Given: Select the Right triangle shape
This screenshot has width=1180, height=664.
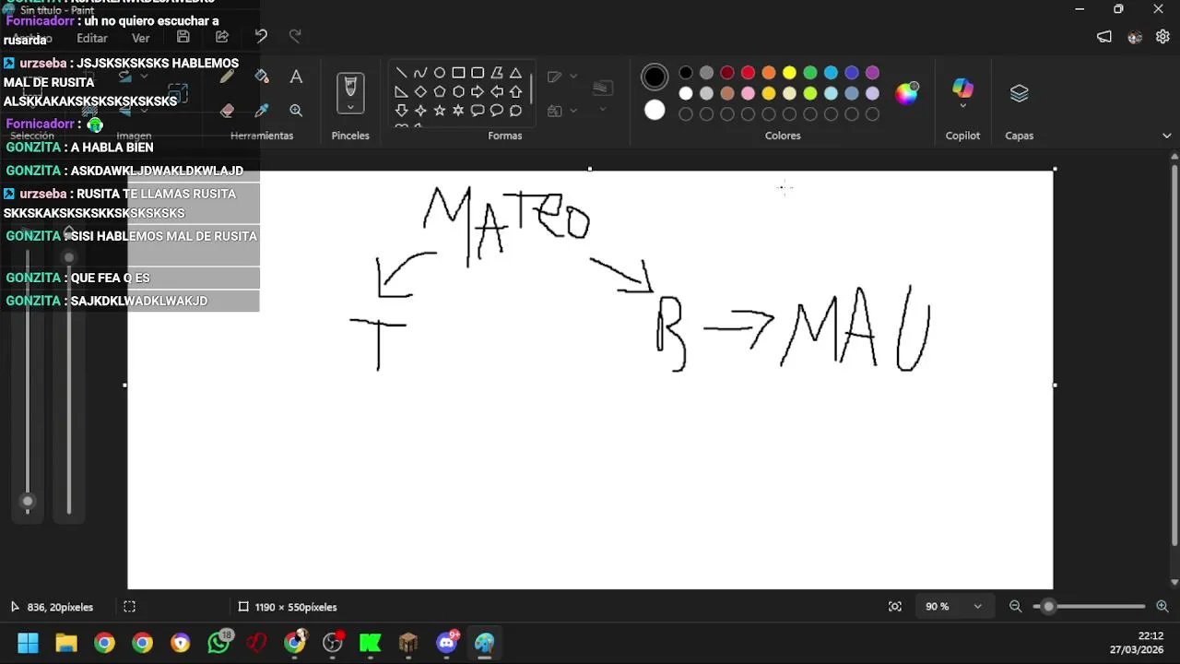Looking at the screenshot, I should click(401, 92).
